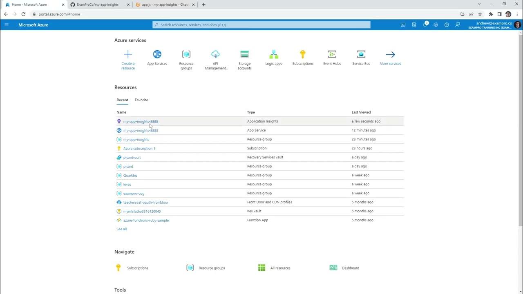
Task: Open the portal hamburger menu
Action: click(x=7, y=25)
